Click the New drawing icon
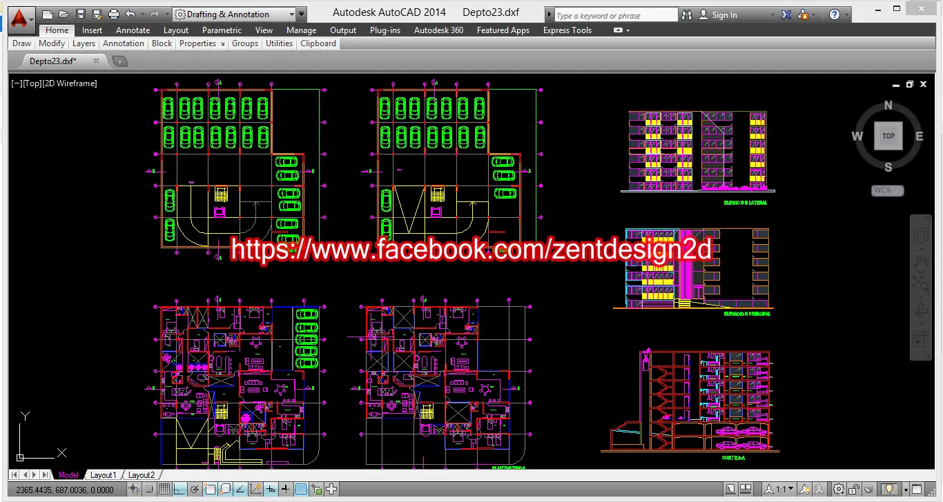The image size is (943, 502). point(48,14)
